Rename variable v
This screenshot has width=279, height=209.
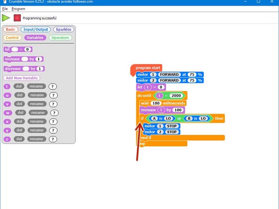(x=37, y=104)
